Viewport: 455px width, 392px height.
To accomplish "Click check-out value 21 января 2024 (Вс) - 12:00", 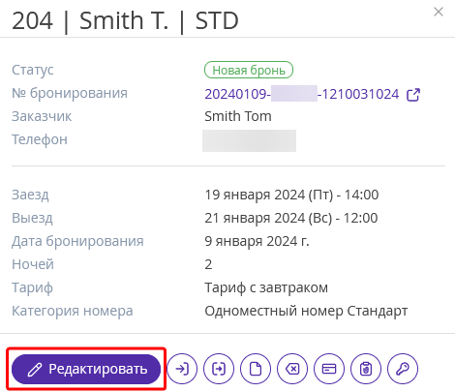I will pos(291,218).
